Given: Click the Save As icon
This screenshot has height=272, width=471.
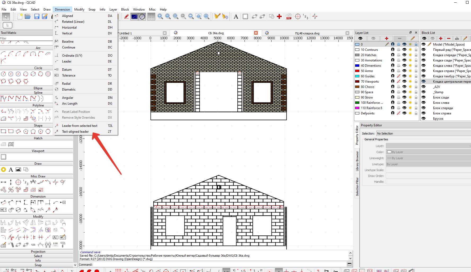Looking at the screenshot, I should click(45, 16).
